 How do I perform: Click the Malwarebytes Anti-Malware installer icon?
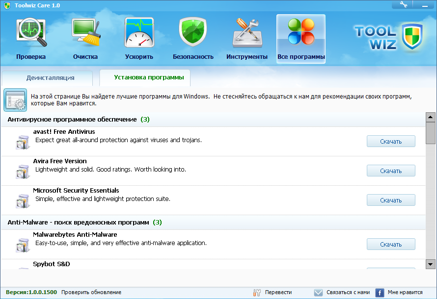23,245
